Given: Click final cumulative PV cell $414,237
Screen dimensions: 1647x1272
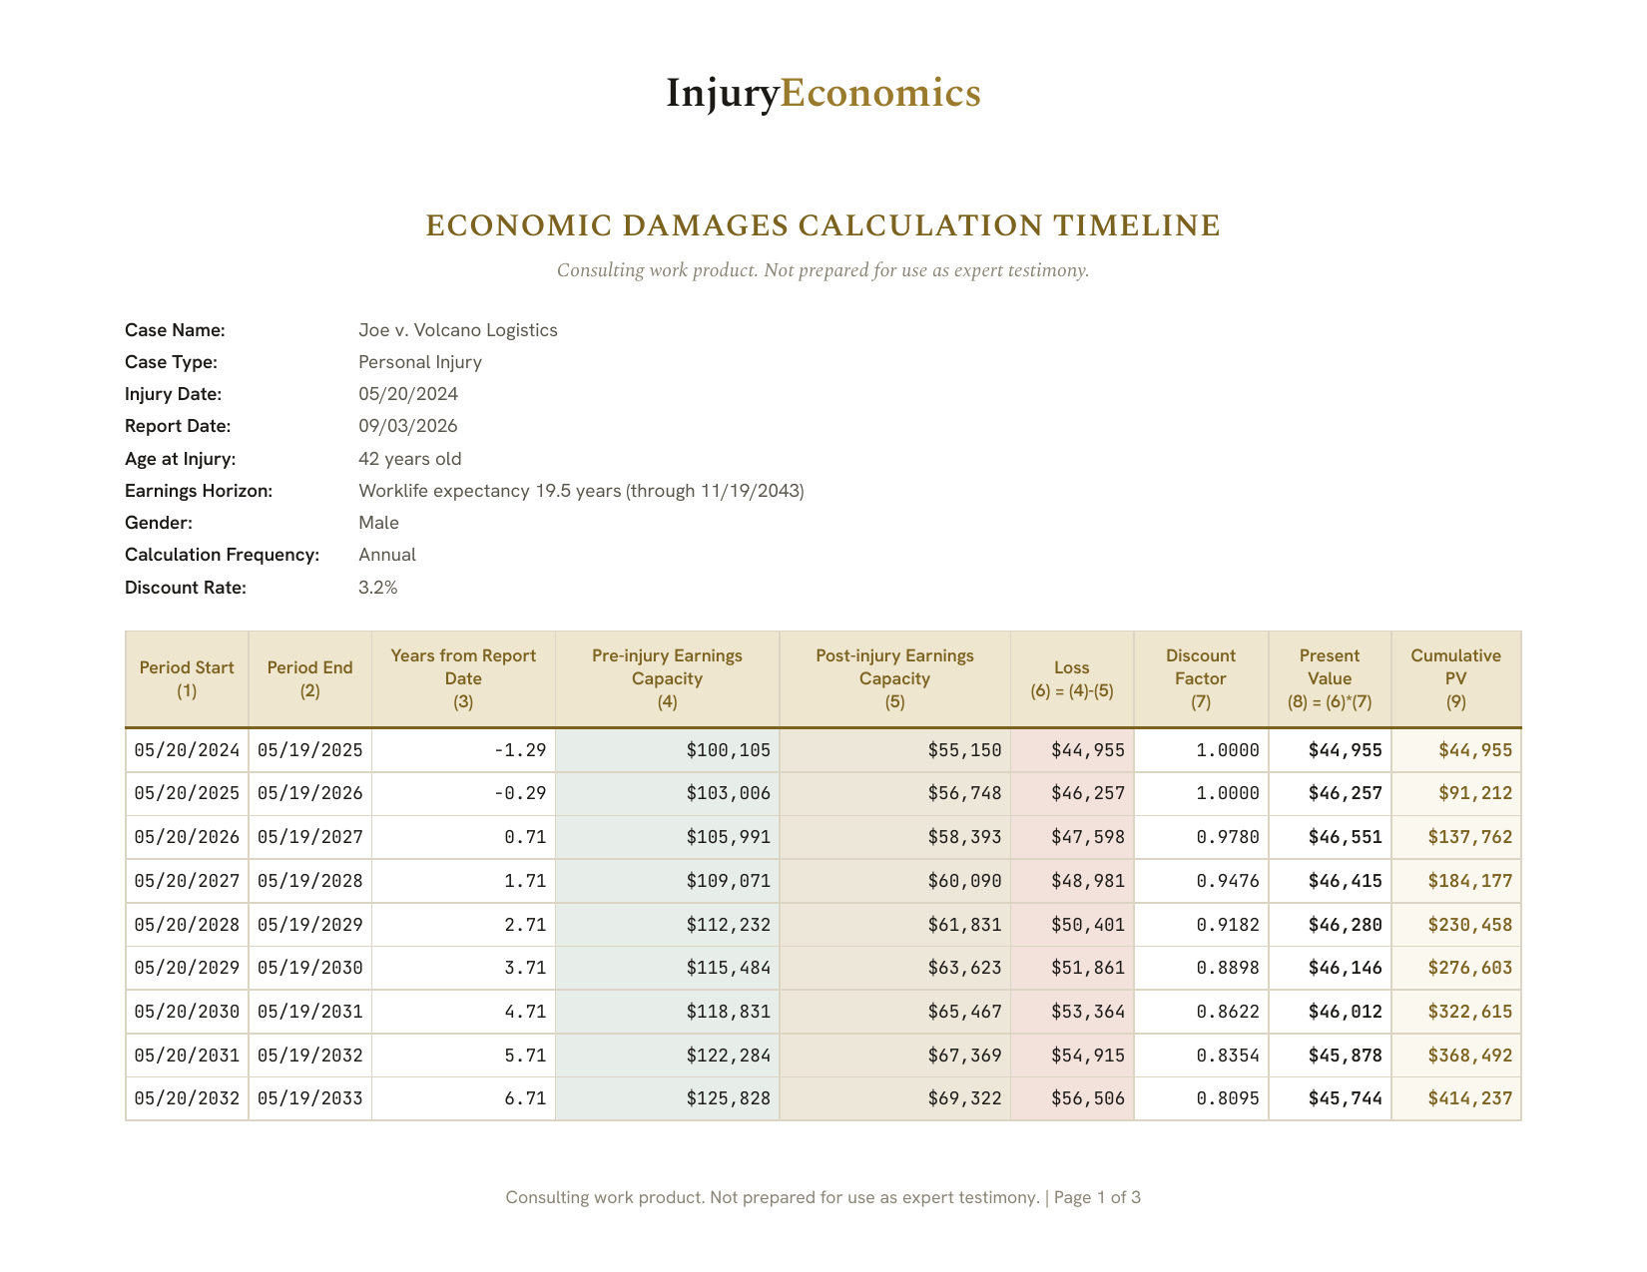Looking at the screenshot, I should click(x=1456, y=1098).
